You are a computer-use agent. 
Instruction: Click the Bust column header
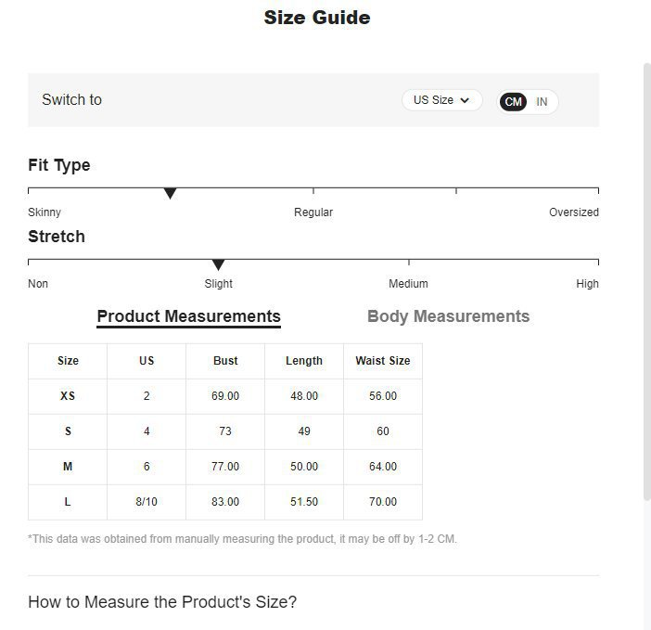click(x=225, y=361)
